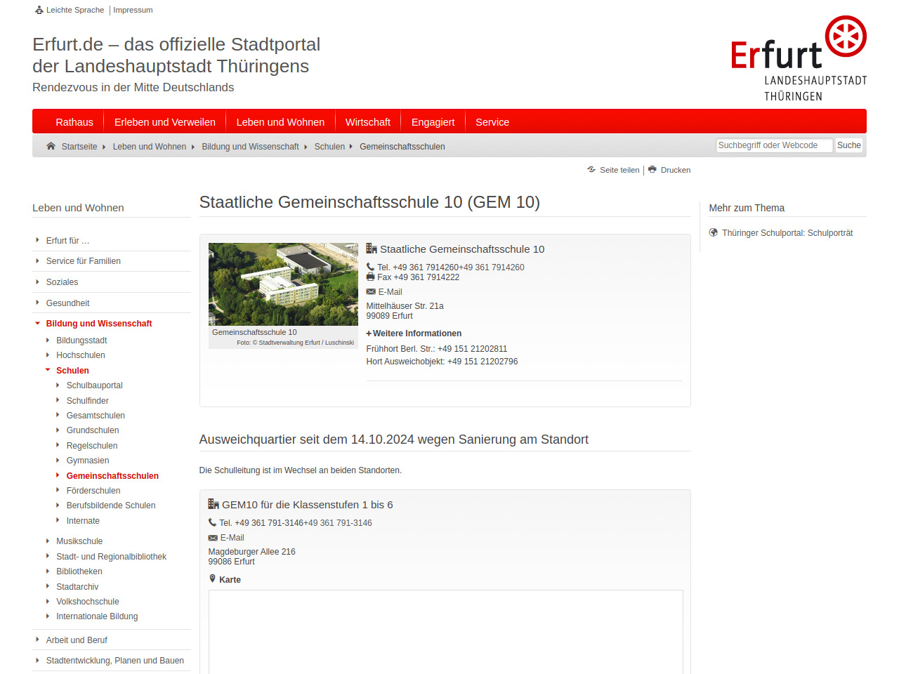This screenshot has height=674, width=899.
Task: Open the Impressum link at the top
Action: [133, 10]
